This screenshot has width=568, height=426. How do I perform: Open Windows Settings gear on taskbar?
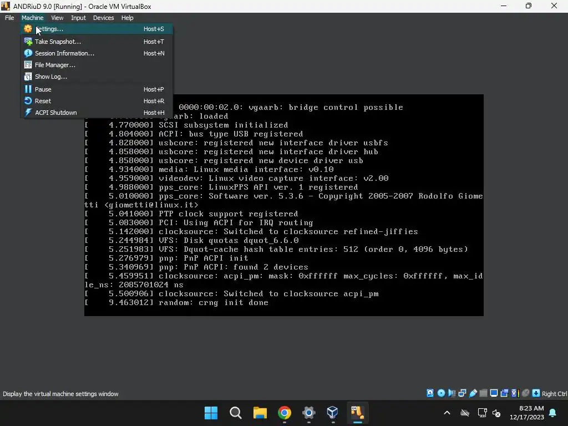[x=308, y=413]
